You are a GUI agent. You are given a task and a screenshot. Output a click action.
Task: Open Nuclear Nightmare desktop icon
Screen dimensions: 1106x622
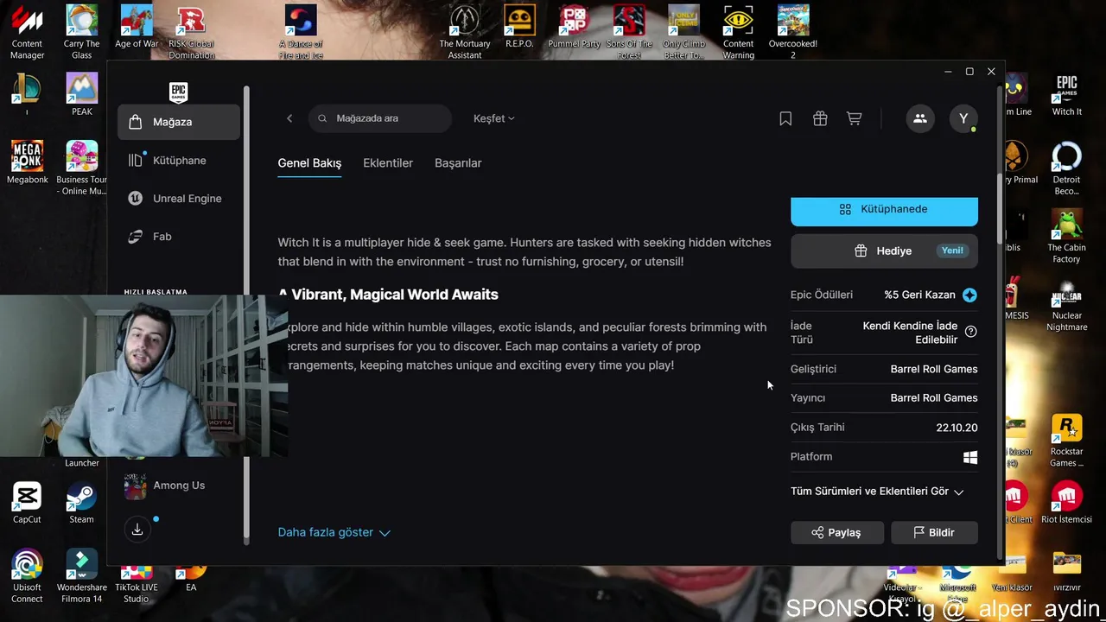pyautogui.click(x=1066, y=304)
